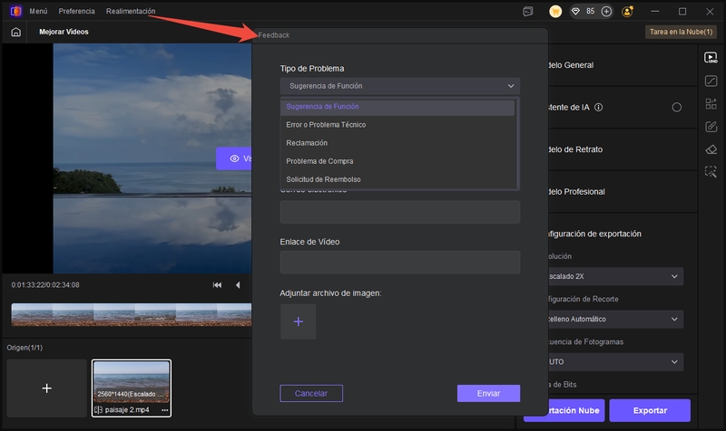Go to the home screen icon
The image size is (726, 431).
(15, 32)
